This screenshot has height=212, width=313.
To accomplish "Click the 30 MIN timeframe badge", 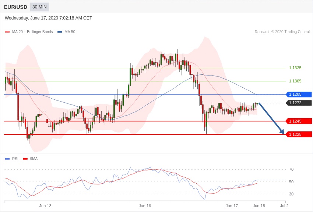I will click(39, 7).
